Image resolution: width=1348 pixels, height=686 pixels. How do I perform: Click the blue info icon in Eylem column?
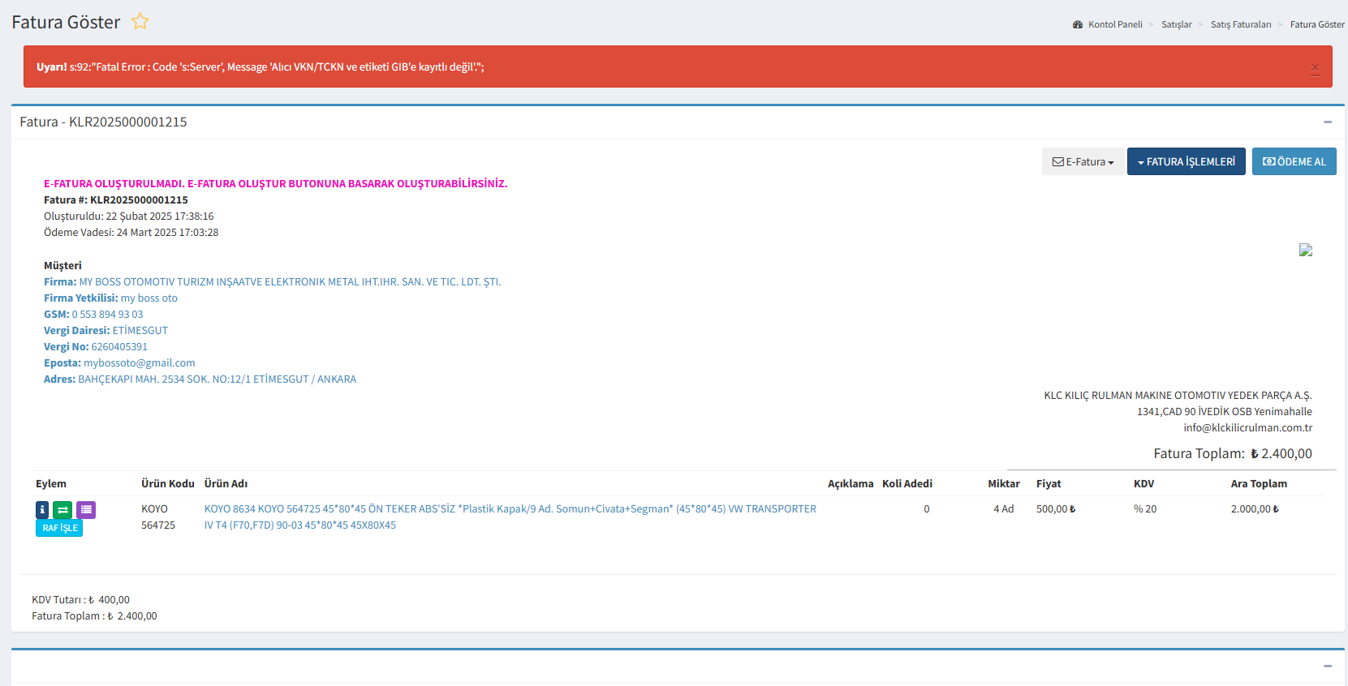pyautogui.click(x=42, y=509)
